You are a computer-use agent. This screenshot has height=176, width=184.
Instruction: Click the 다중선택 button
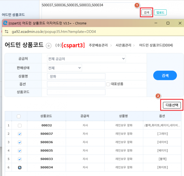[171, 105]
